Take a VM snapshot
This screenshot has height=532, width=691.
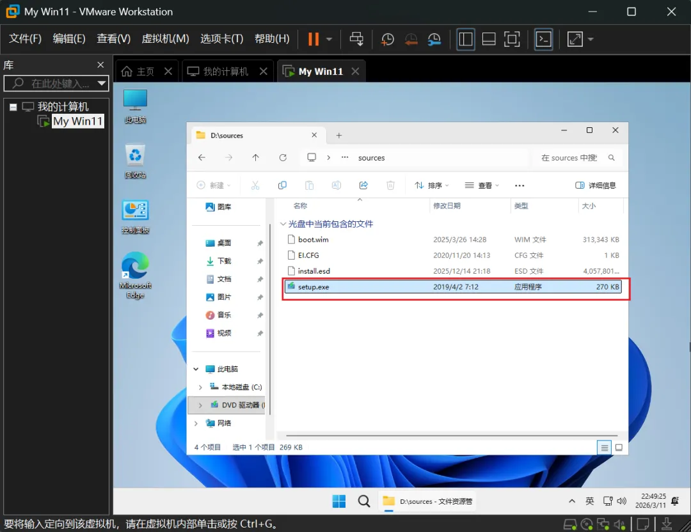click(387, 39)
